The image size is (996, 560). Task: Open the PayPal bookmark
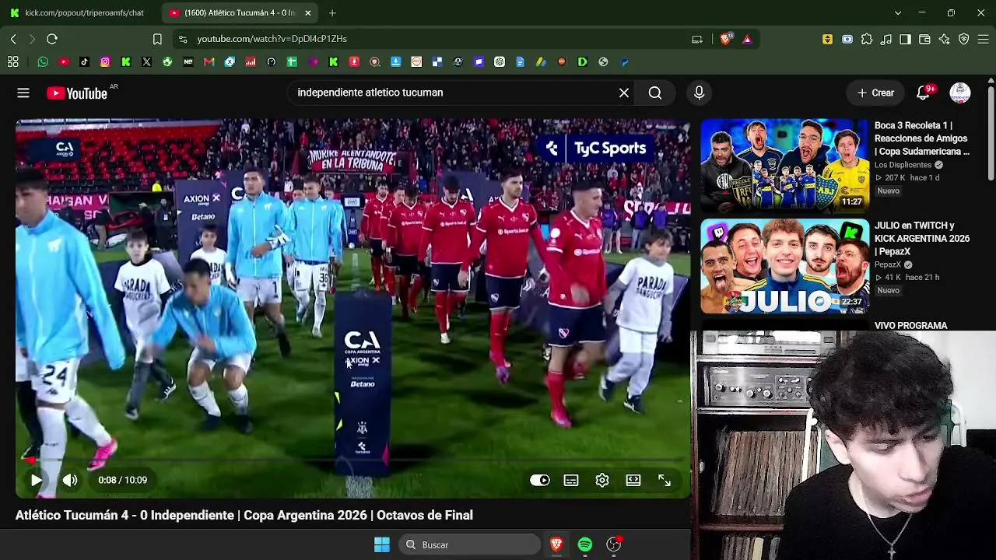(624, 62)
